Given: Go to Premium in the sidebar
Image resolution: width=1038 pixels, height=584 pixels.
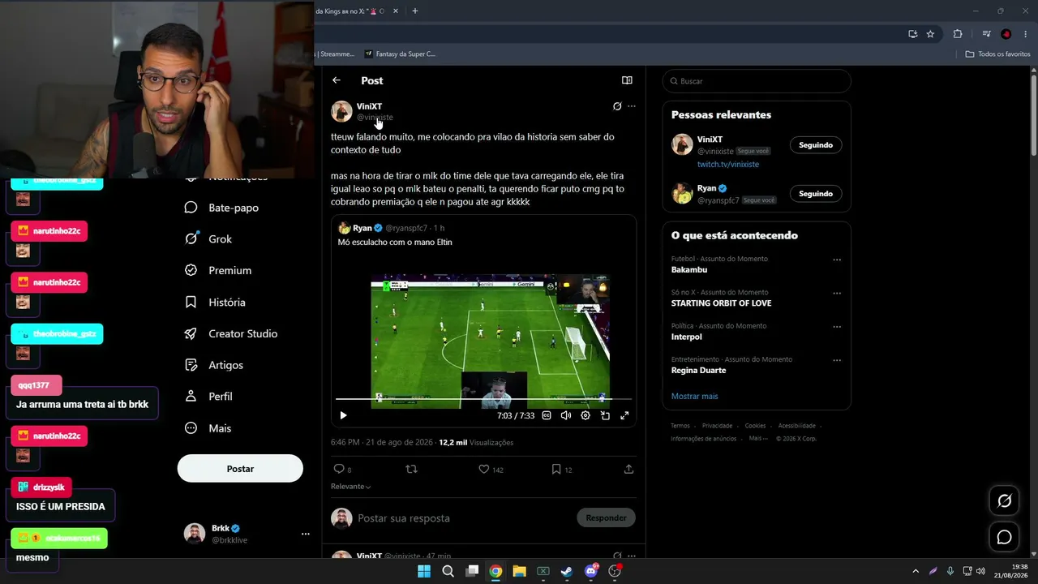Looking at the screenshot, I should pyautogui.click(x=218, y=270).
